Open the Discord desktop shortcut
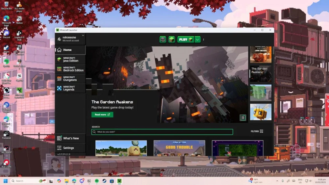Image resolution: width=329 pixels, height=185 pixels. tap(6, 35)
